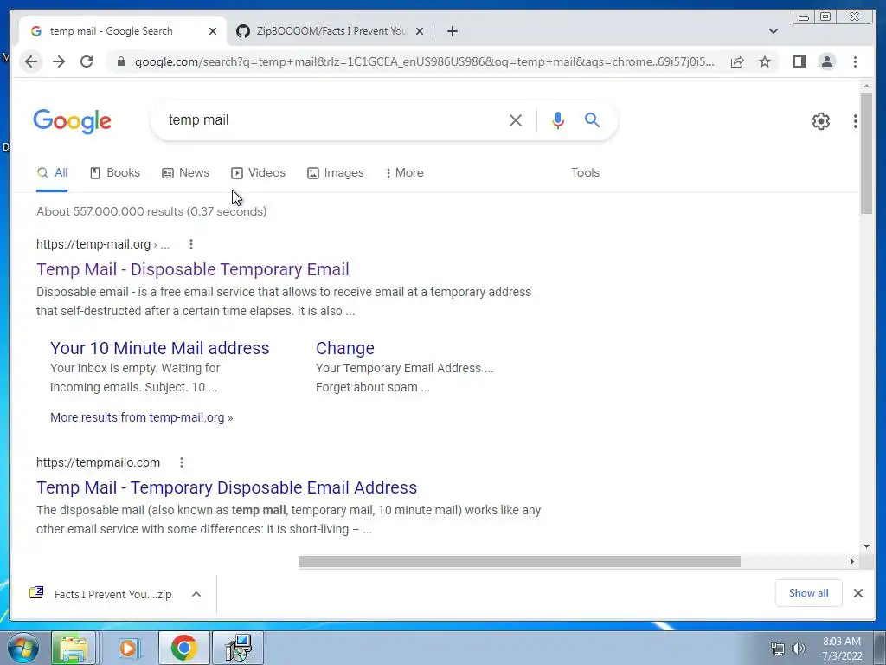Click Show all downloads button
Screen dimensions: 886x665
pos(809,593)
